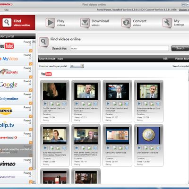The height and width of the screenshot is (189, 189).
Task: Click portal list scroll-up arrow
Action: coord(34,42)
